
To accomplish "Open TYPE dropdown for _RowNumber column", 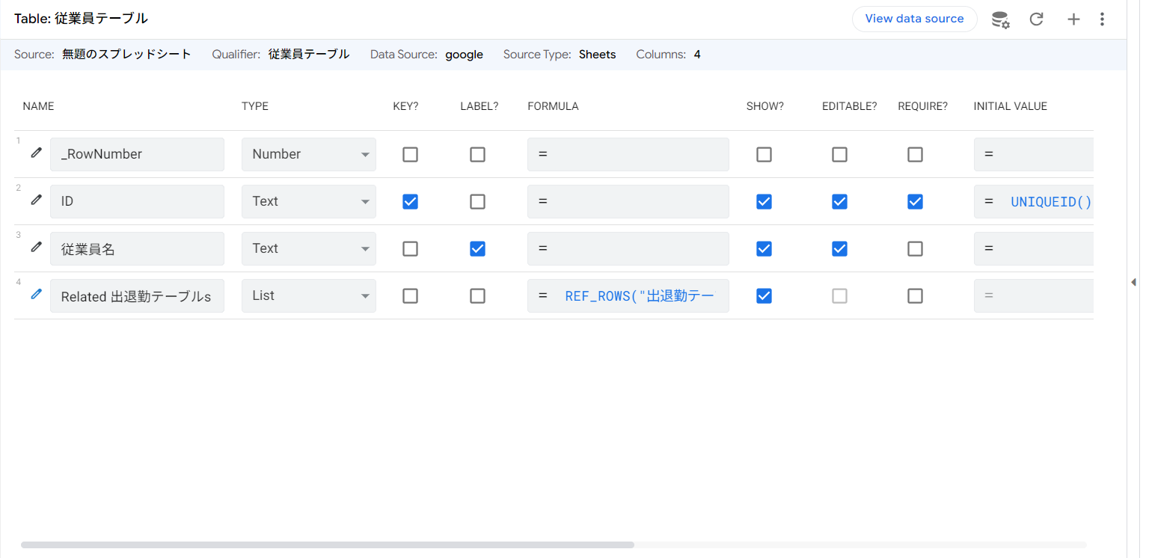I will coord(308,154).
